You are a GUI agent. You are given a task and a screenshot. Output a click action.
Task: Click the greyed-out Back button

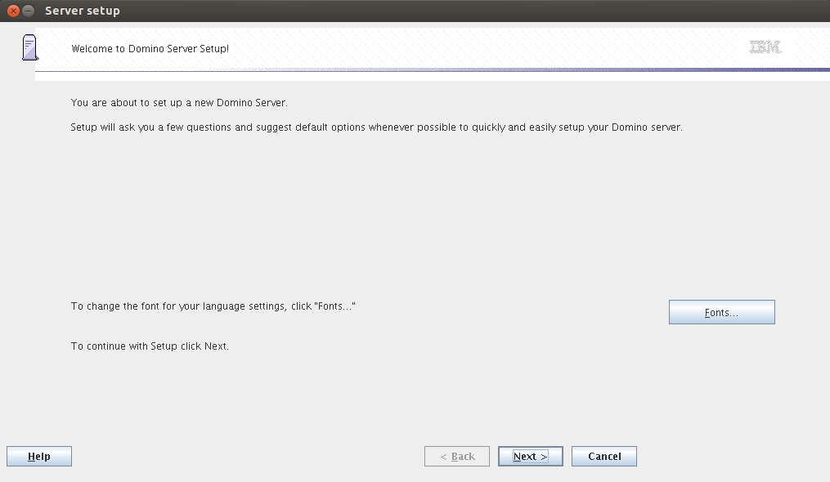(x=456, y=457)
